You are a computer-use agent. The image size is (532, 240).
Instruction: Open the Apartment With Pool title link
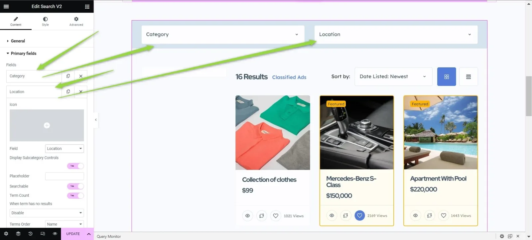[x=438, y=179]
